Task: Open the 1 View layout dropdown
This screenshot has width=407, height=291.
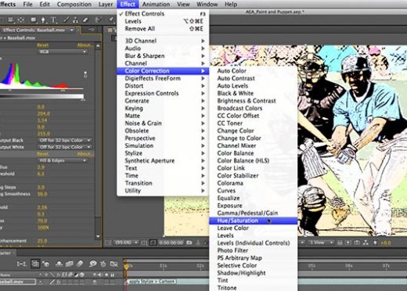Action: click(320, 242)
